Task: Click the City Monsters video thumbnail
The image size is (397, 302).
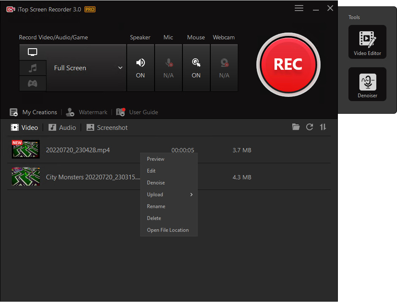Action: click(x=25, y=177)
